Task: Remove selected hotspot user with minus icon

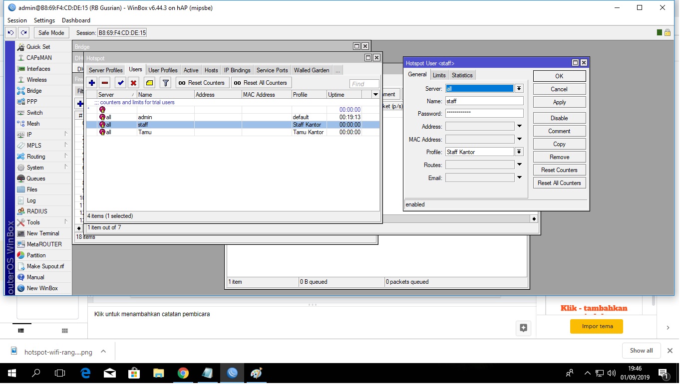Action: 105,83
